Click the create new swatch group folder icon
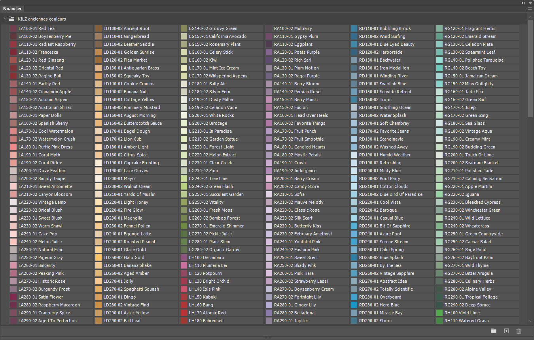534x340 pixels. coord(494,331)
